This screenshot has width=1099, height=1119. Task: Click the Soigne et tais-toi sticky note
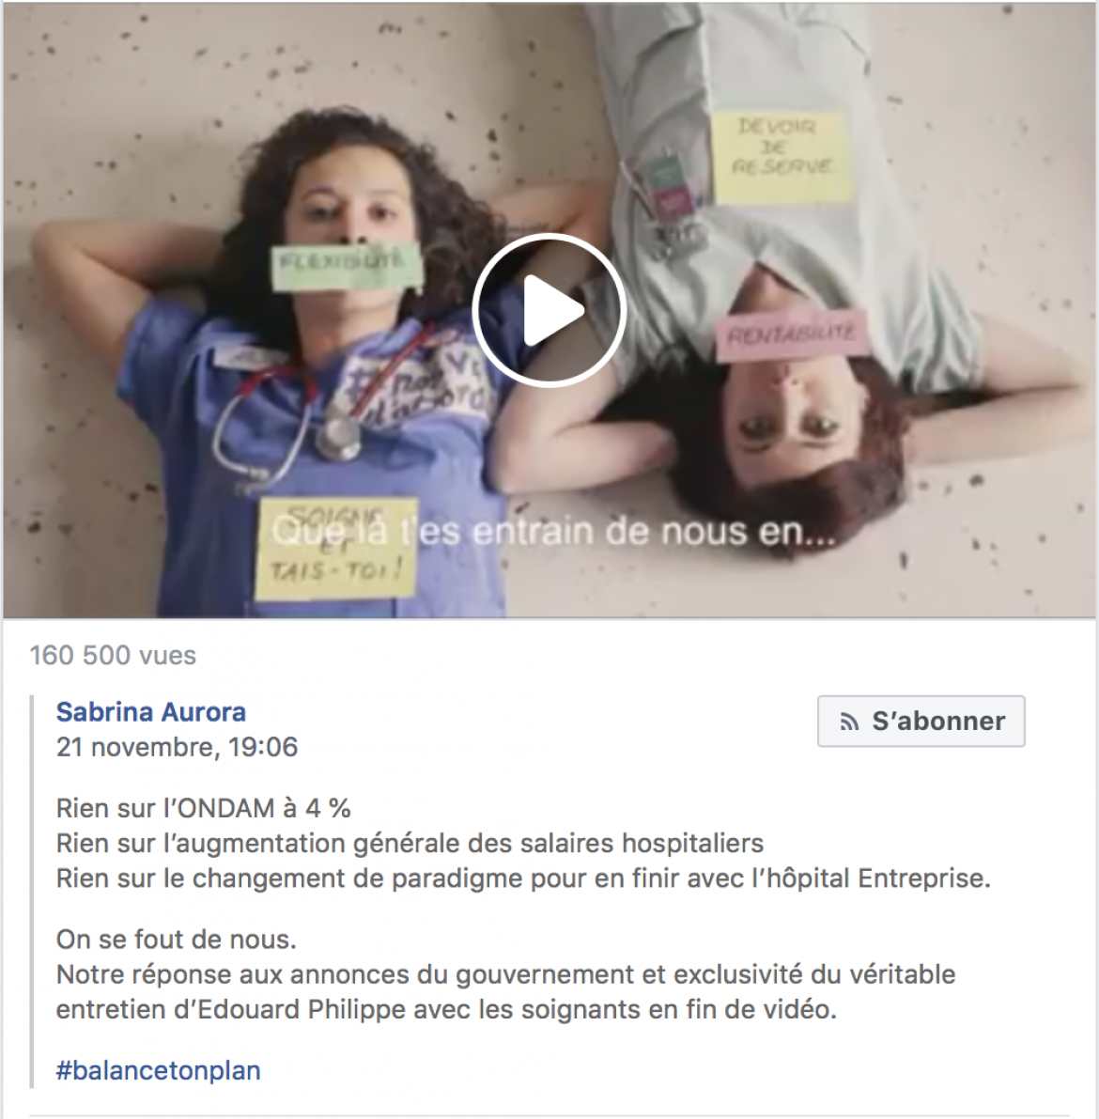point(336,548)
